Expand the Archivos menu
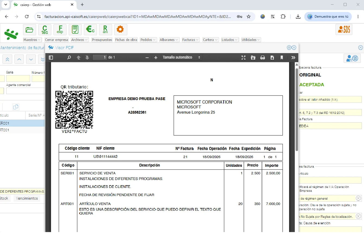This screenshot has width=364, height=237. [x=80, y=40]
